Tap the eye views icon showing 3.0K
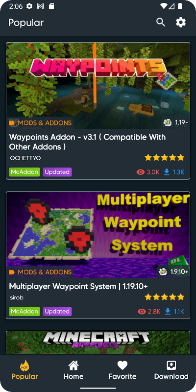Screen dimensions: 196x392 point(141,172)
